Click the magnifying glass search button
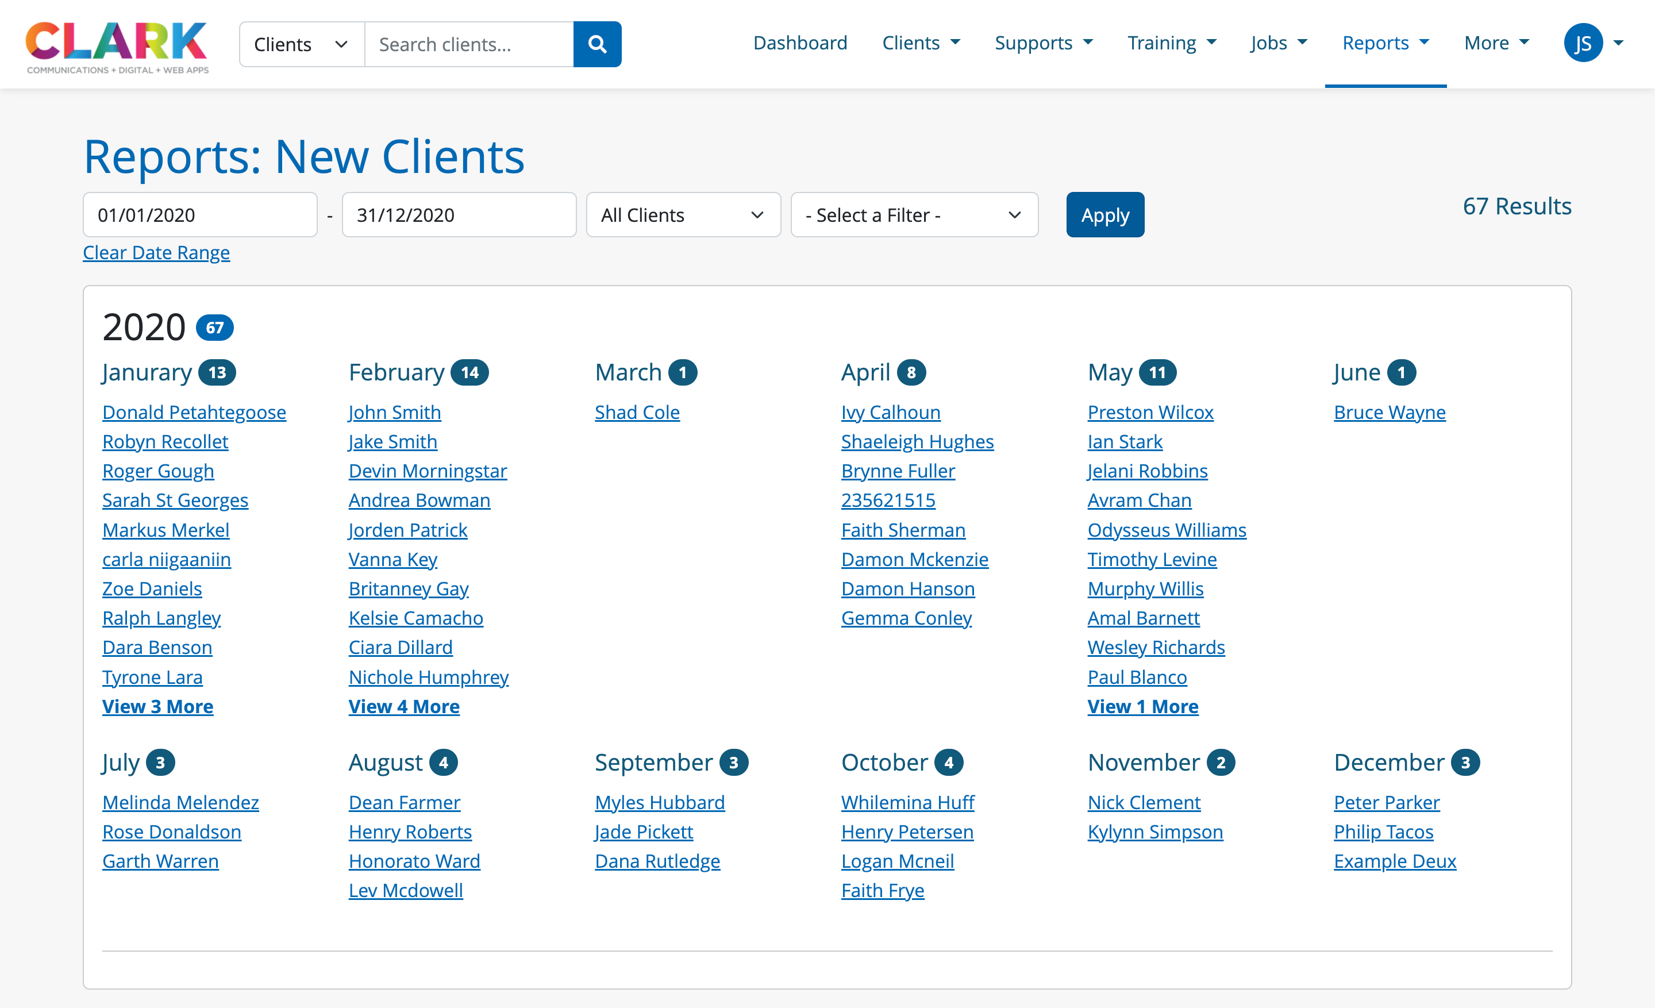The height and width of the screenshot is (1008, 1655). [x=596, y=44]
